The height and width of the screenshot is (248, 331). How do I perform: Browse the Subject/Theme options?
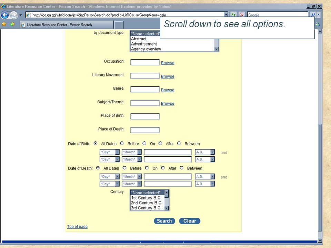pyautogui.click(x=168, y=103)
